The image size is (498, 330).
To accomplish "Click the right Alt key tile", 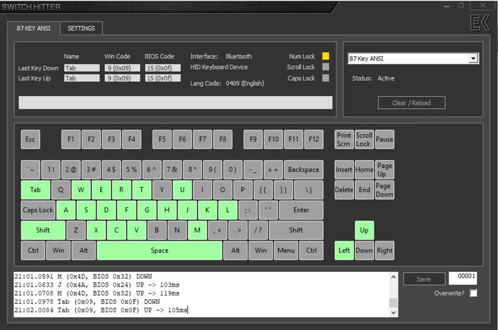I will pyautogui.click(x=236, y=250).
